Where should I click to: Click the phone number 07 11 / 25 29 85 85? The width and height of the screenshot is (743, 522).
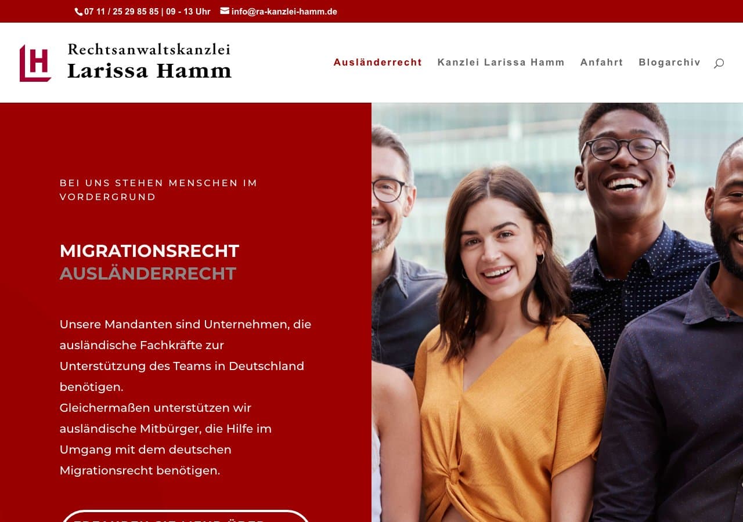(x=121, y=12)
